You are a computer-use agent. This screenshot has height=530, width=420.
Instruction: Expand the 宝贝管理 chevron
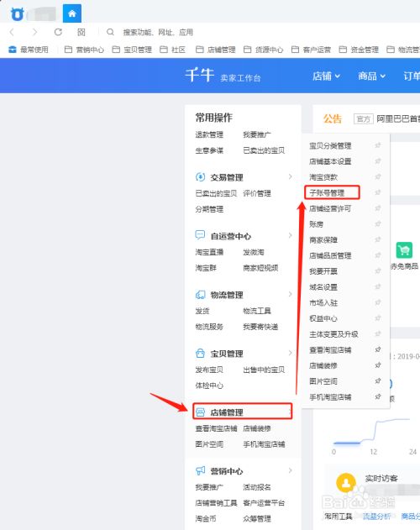290,353
